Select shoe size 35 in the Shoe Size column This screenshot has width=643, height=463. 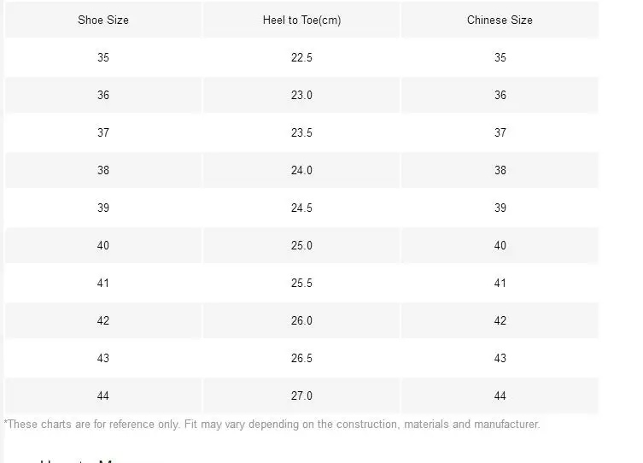coord(103,57)
